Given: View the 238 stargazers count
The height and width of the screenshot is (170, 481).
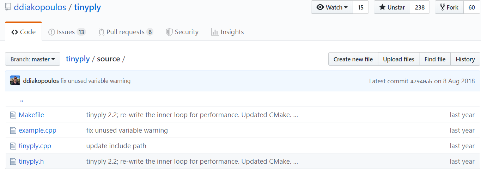Looking at the screenshot, I should [x=420, y=7].
